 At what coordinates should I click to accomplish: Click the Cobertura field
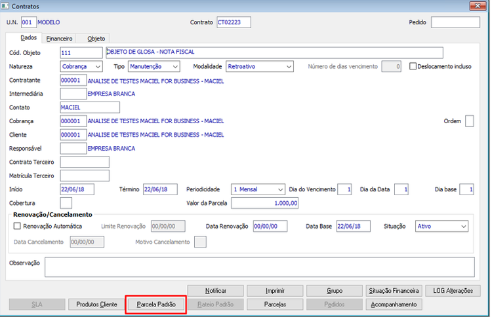click(66, 203)
